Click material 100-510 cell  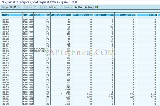coord(6,87)
